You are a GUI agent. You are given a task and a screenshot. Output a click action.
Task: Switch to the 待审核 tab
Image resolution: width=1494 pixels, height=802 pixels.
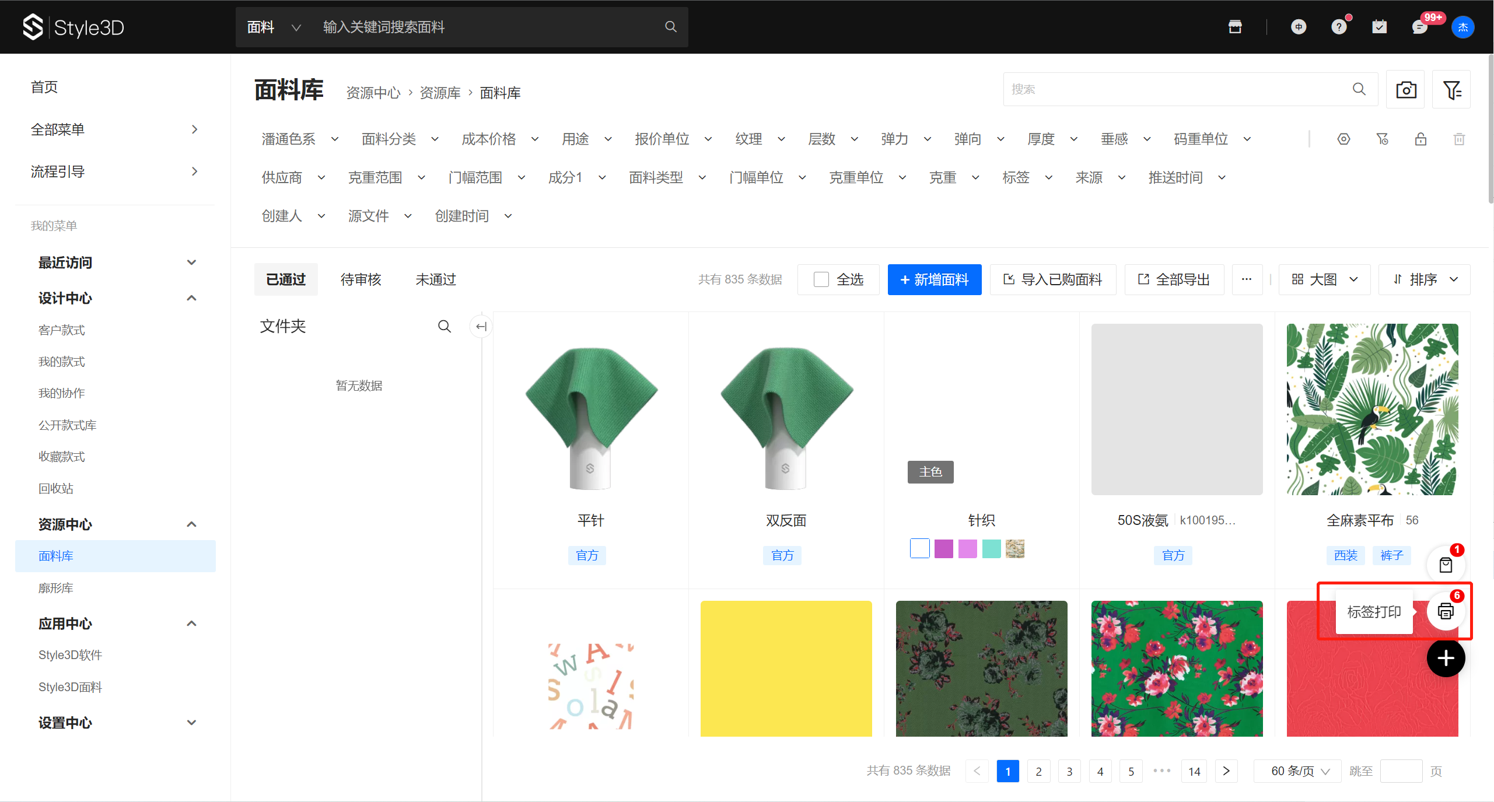(x=361, y=280)
